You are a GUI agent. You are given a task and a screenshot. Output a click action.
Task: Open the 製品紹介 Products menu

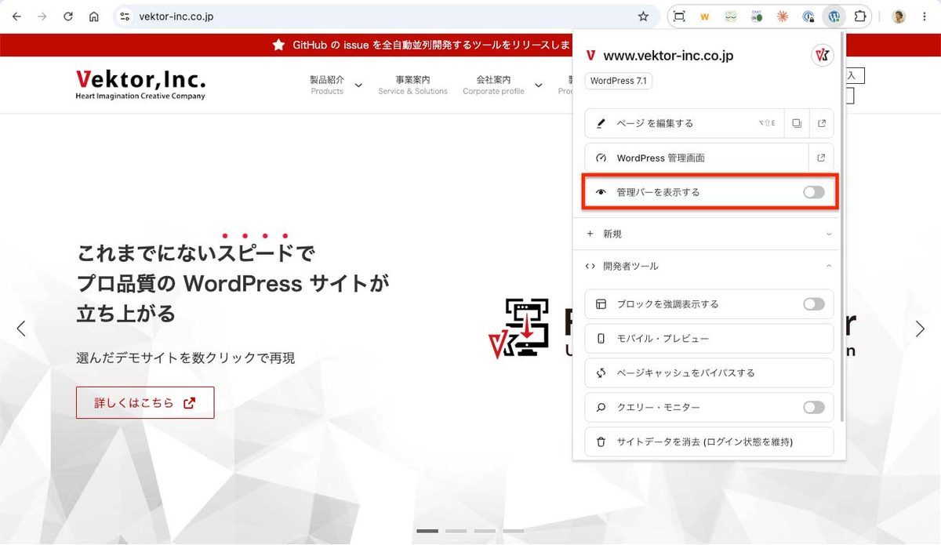tap(327, 85)
